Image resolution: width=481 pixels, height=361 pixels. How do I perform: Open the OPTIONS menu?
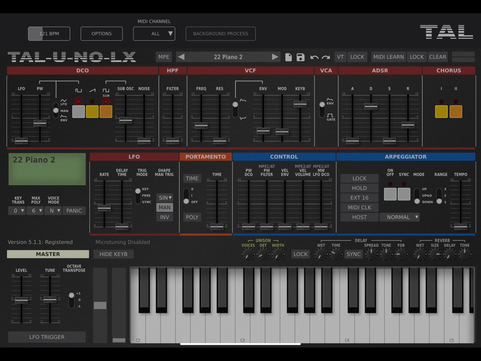(x=101, y=33)
